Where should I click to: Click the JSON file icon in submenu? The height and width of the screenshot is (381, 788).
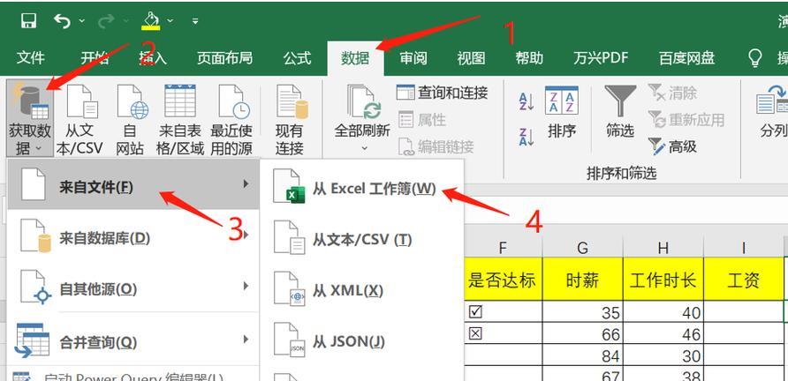pyautogui.click(x=289, y=340)
